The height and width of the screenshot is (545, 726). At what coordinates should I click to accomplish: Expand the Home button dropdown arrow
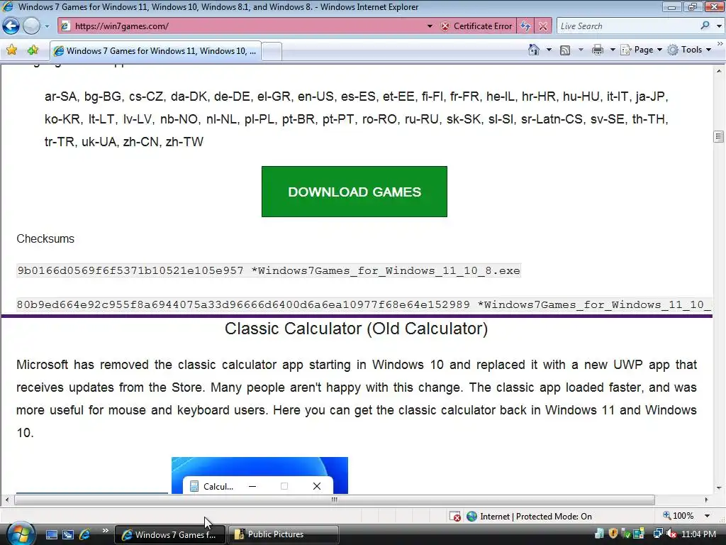549,50
